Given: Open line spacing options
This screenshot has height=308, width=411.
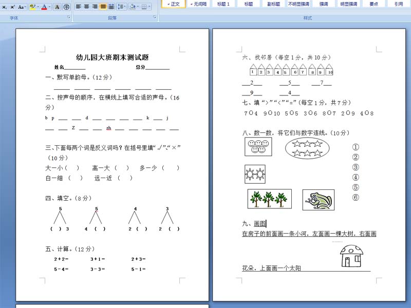Looking at the screenshot, I should tap(121, 7).
